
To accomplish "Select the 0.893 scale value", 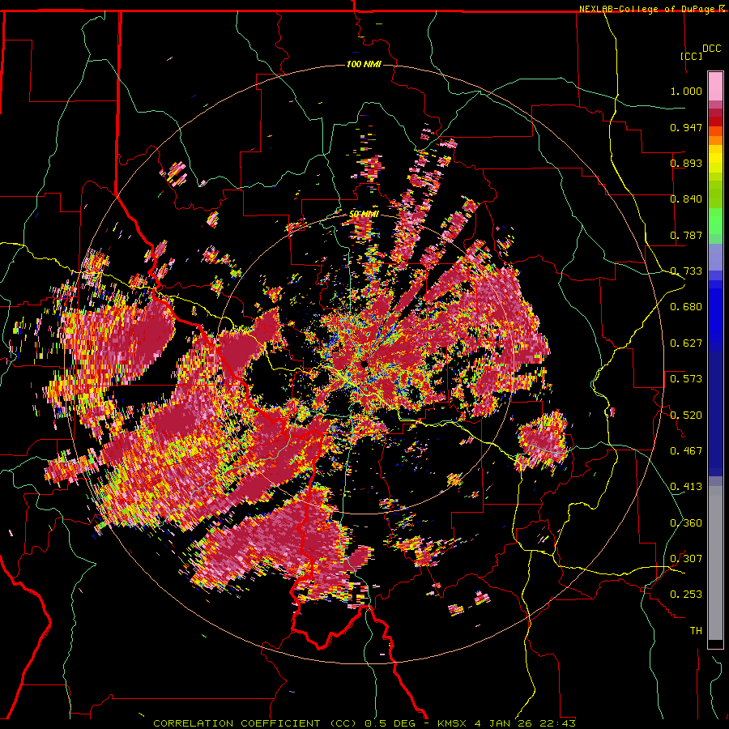I will pos(686,163).
